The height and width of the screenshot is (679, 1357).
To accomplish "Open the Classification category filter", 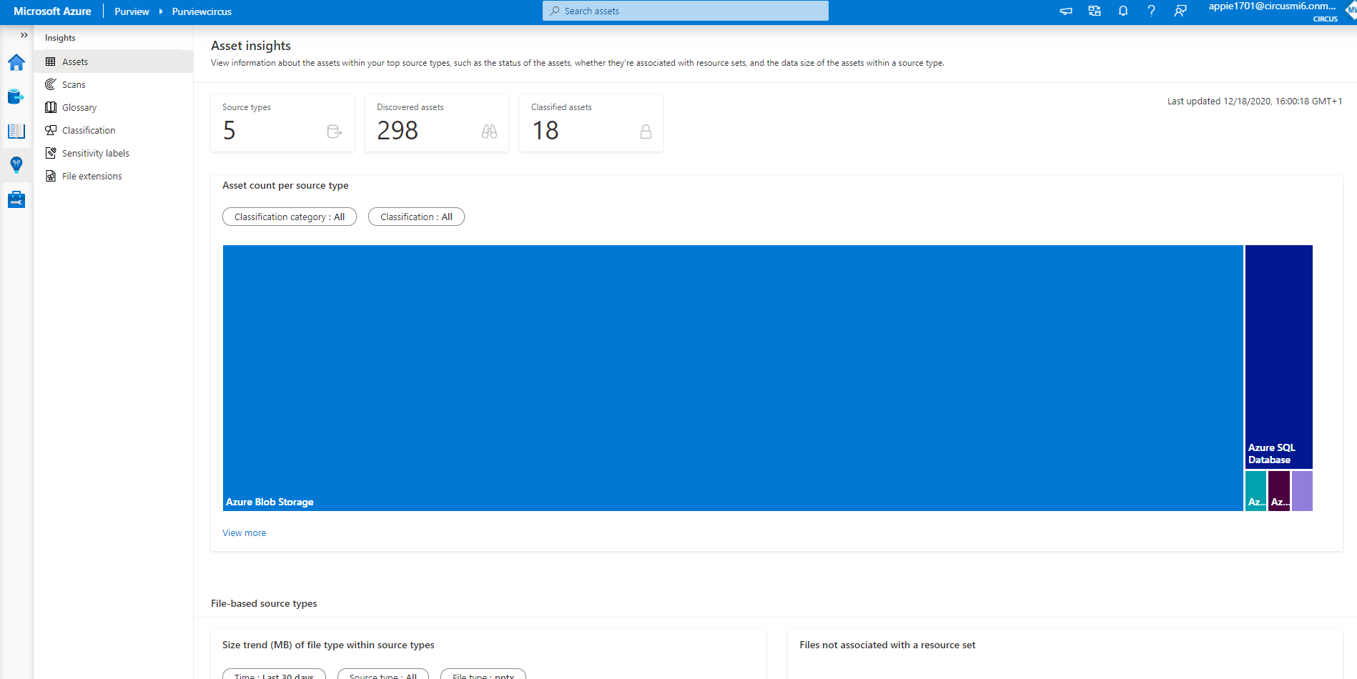I will [289, 217].
